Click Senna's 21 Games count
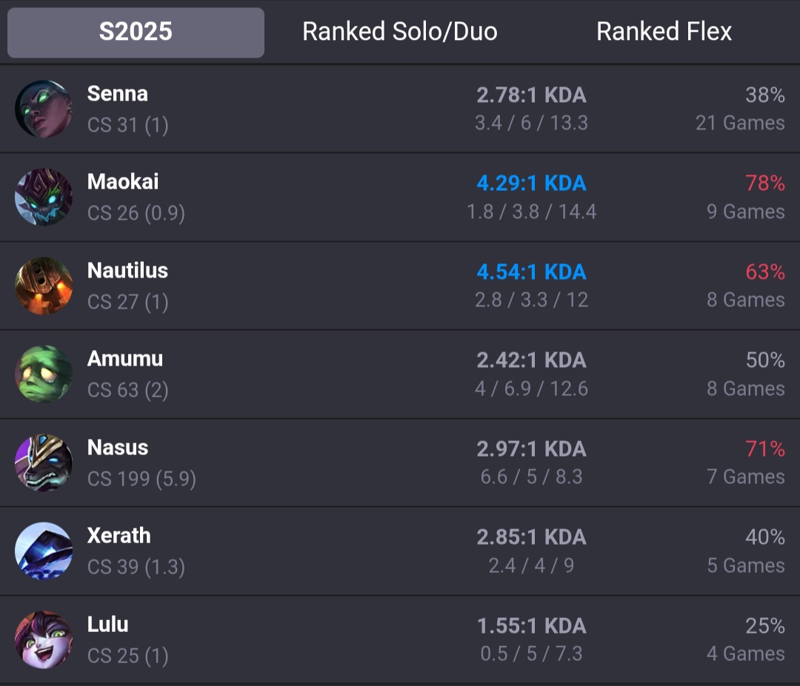The width and height of the screenshot is (800, 686). (740, 123)
